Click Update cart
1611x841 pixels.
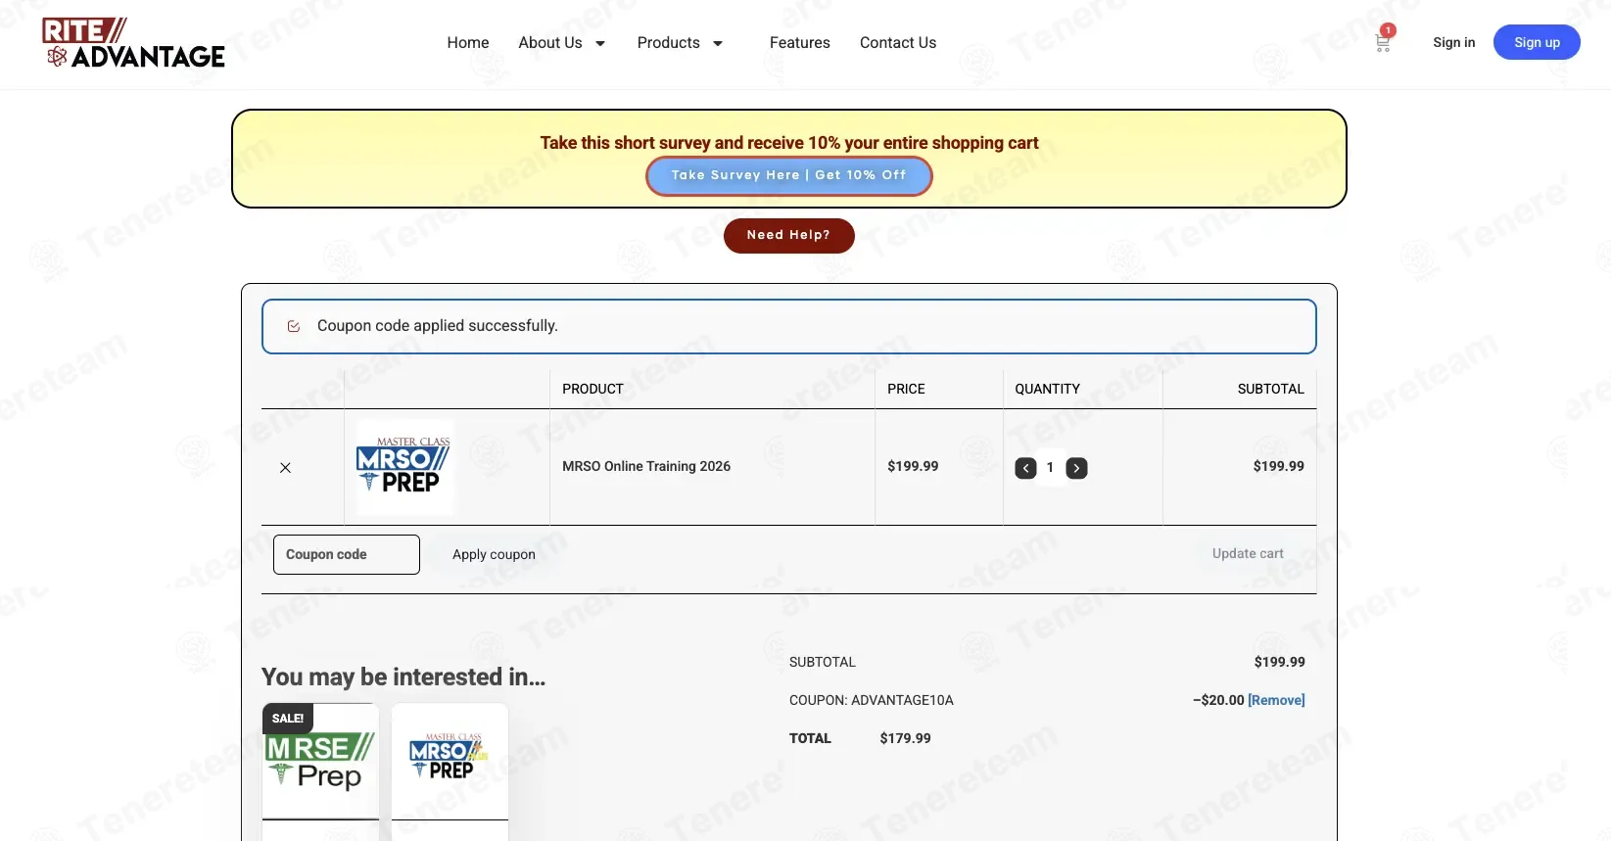[x=1248, y=554]
